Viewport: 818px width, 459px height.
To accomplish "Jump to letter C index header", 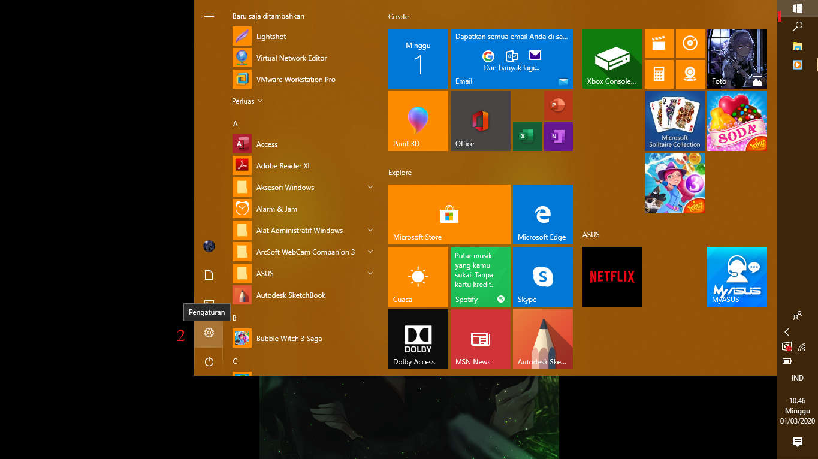I will pos(236,361).
